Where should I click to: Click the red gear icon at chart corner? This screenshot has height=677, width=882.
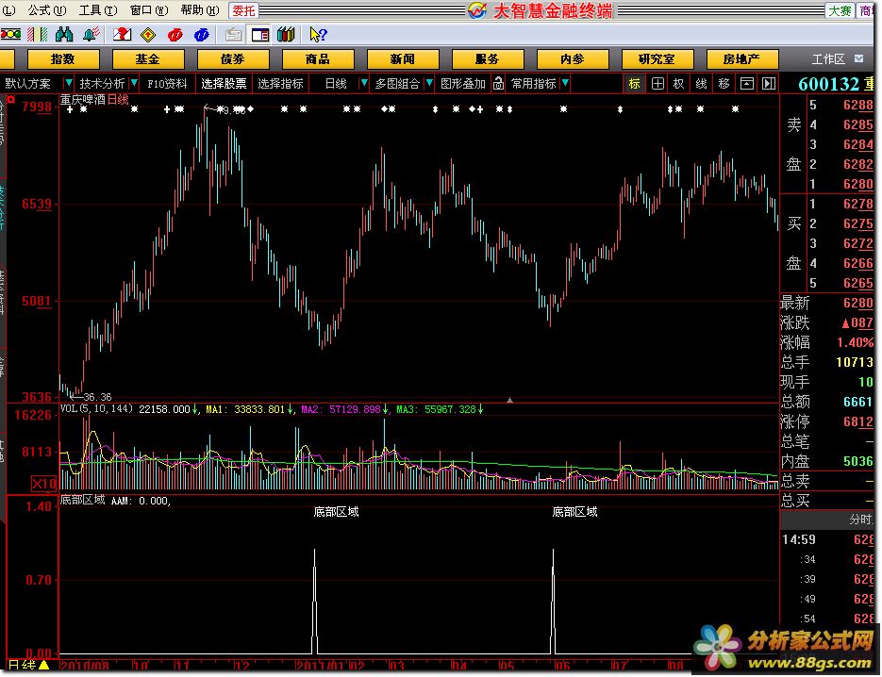pyautogui.click(x=10, y=100)
